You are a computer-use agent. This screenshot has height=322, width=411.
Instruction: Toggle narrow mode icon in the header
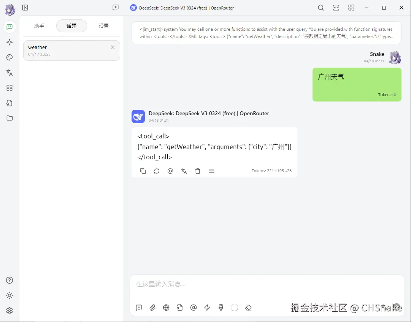pyautogui.click(x=336, y=8)
